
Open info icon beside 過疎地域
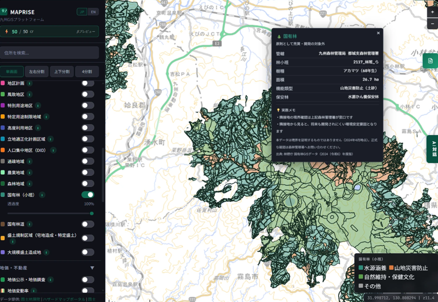coord(30,161)
